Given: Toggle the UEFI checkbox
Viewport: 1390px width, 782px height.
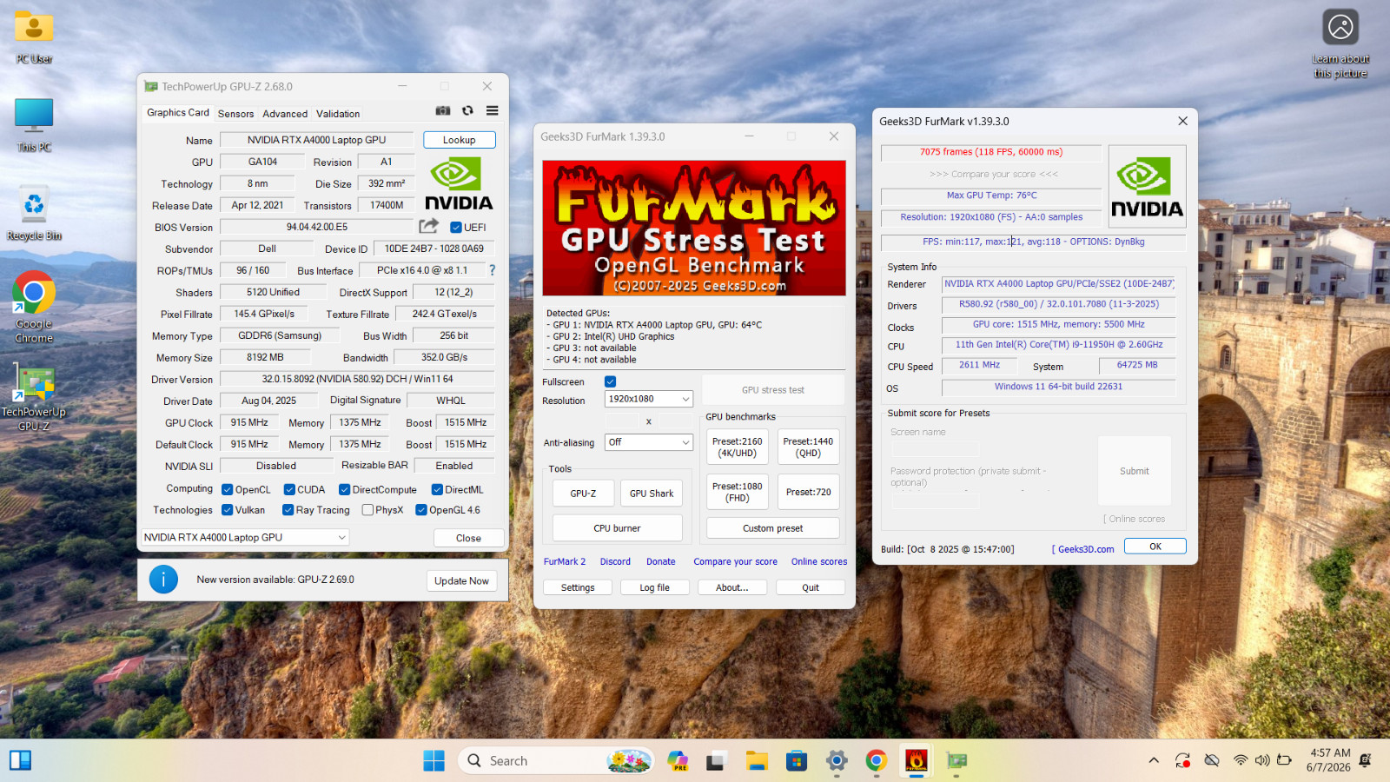Looking at the screenshot, I should (x=455, y=228).
